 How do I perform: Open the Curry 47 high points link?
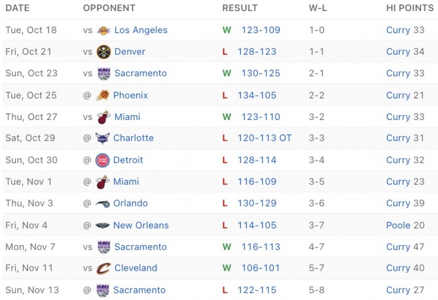coord(405,247)
